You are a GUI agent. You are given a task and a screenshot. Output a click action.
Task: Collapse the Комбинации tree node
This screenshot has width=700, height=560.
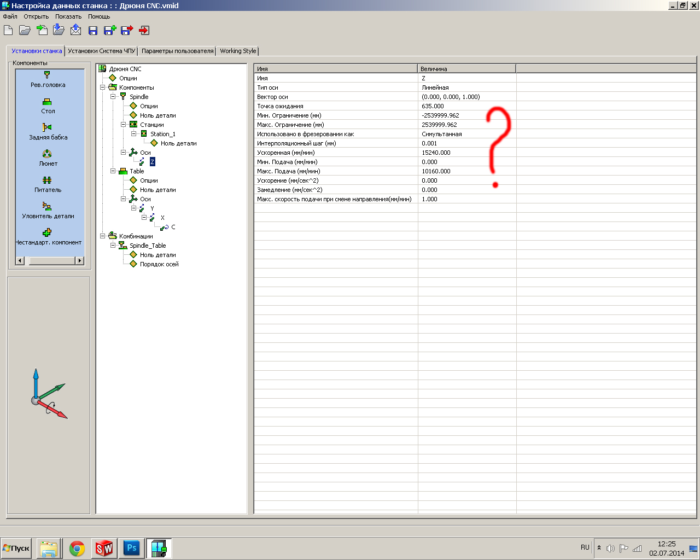[x=102, y=236]
